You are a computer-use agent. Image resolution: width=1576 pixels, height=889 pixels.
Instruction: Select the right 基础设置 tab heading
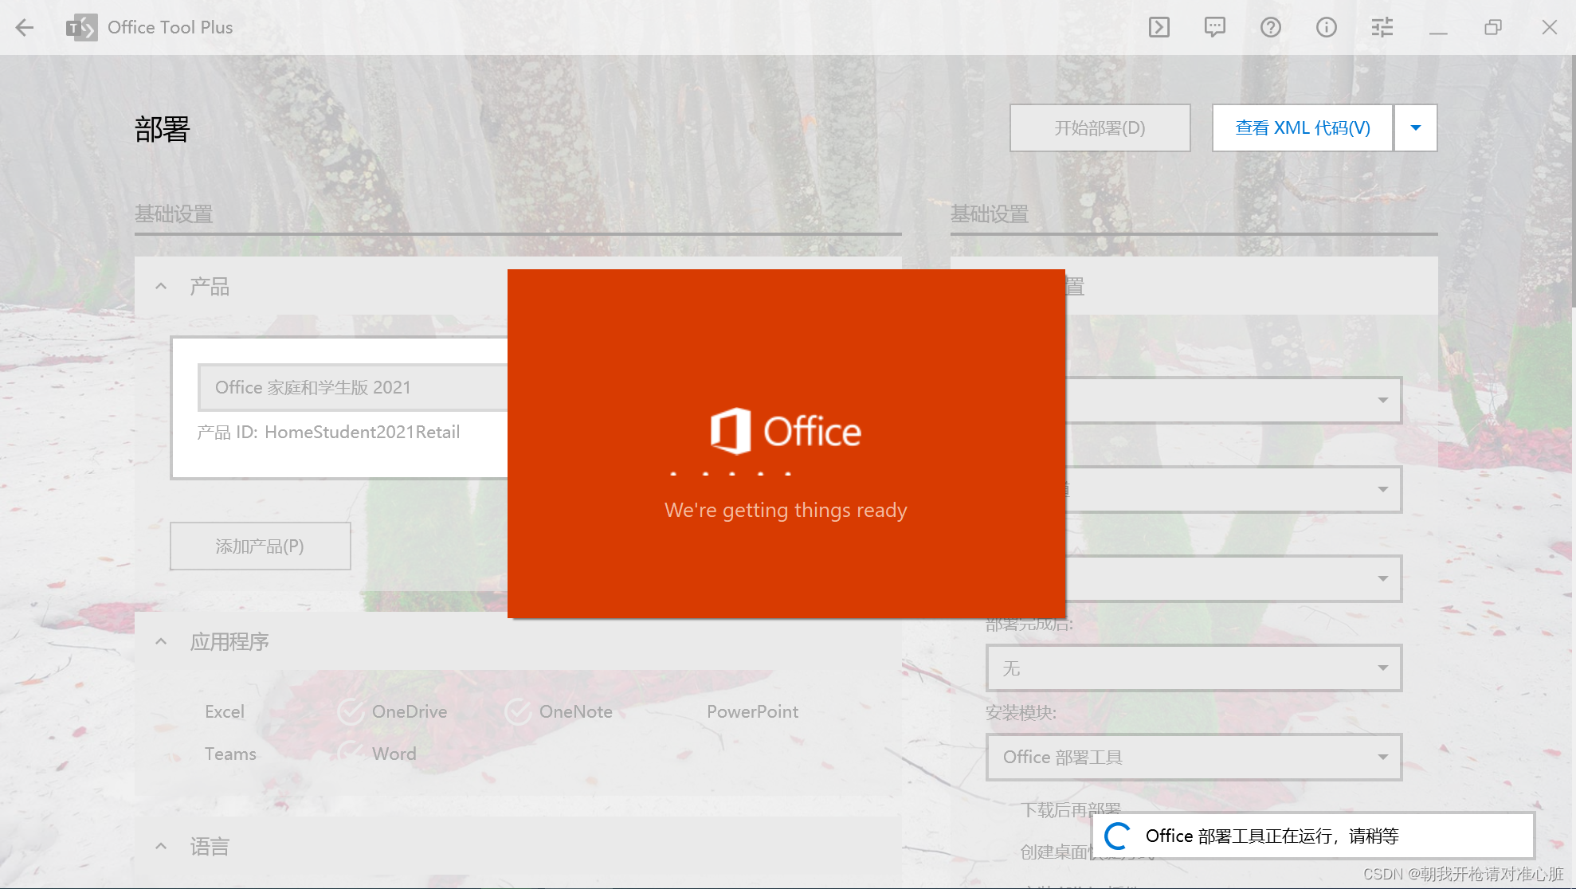click(990, 214)
